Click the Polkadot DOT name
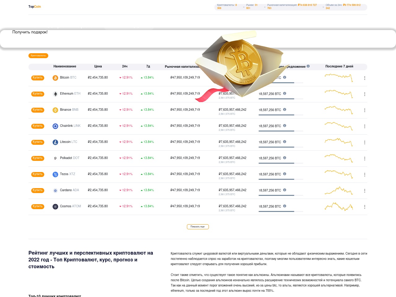This screenshot has width=396, height=297. click(x=70, y=158)
